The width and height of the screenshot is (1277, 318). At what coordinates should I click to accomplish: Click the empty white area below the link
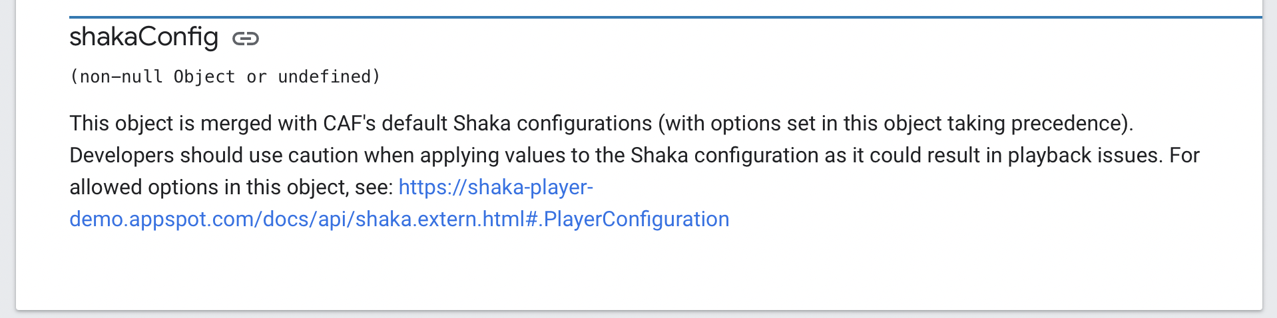click(639, 273)
